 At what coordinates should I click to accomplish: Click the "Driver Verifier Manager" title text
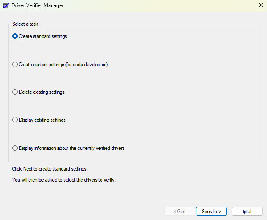[x=37, y=5]
